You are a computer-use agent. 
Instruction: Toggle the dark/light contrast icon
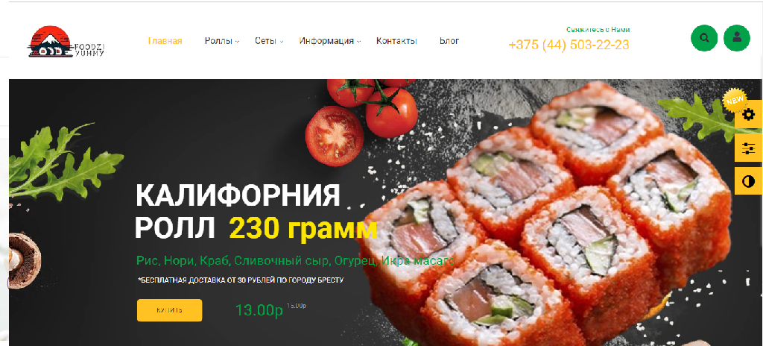pyautogui.click(x=748, y=181)
